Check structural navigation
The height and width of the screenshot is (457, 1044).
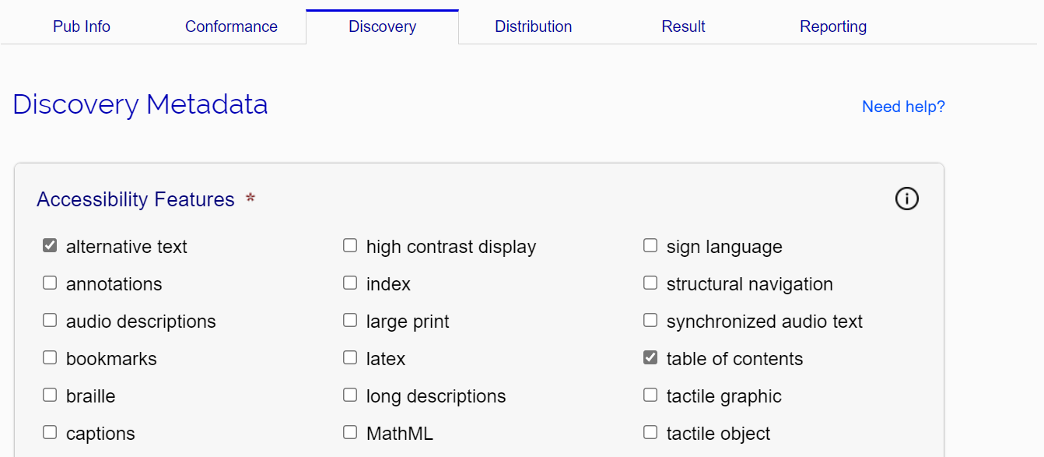coord(650,283)
